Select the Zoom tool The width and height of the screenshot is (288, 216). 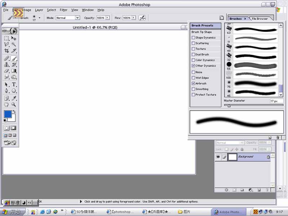click(14, 104)
